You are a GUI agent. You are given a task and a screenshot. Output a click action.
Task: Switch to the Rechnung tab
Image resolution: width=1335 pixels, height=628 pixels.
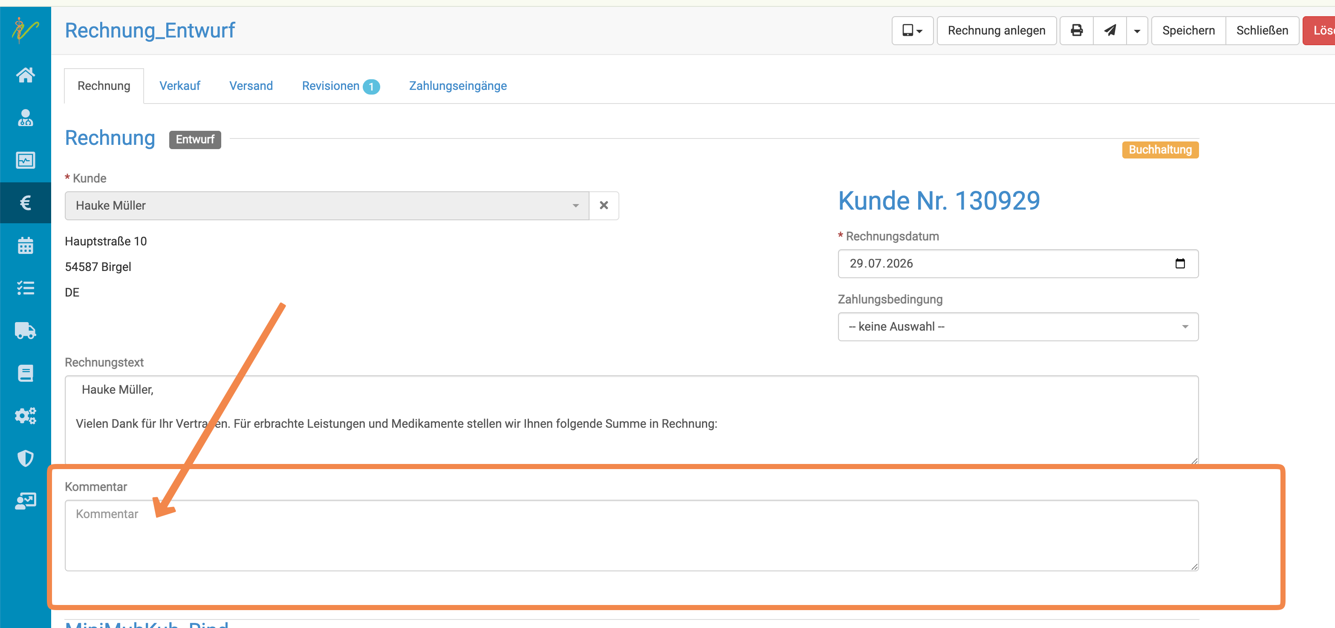click(x=104, y=86)
